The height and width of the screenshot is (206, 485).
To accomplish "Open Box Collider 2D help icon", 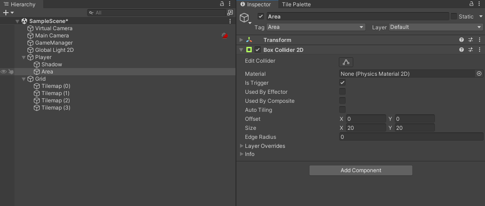I will click(462, 50).
